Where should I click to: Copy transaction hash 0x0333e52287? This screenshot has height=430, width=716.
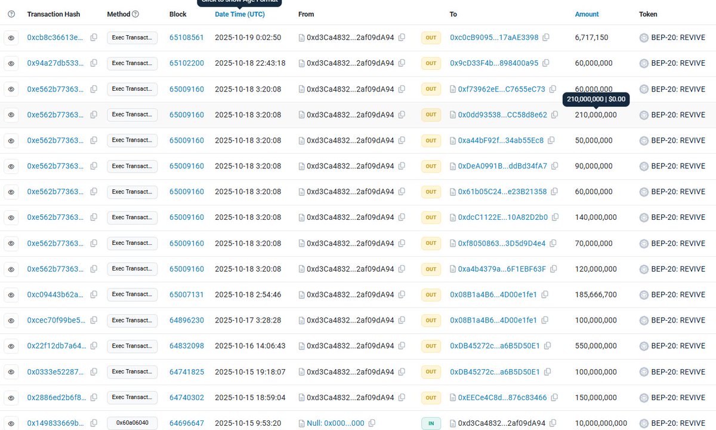click(94, 372)
